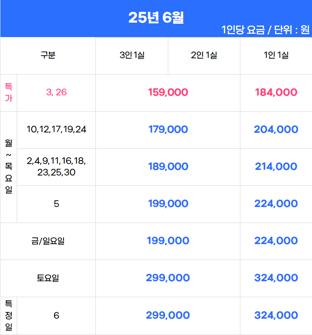Click the 1인 1실 column header
The width and height of the screenshot is (312, 335).
[276, 55]
